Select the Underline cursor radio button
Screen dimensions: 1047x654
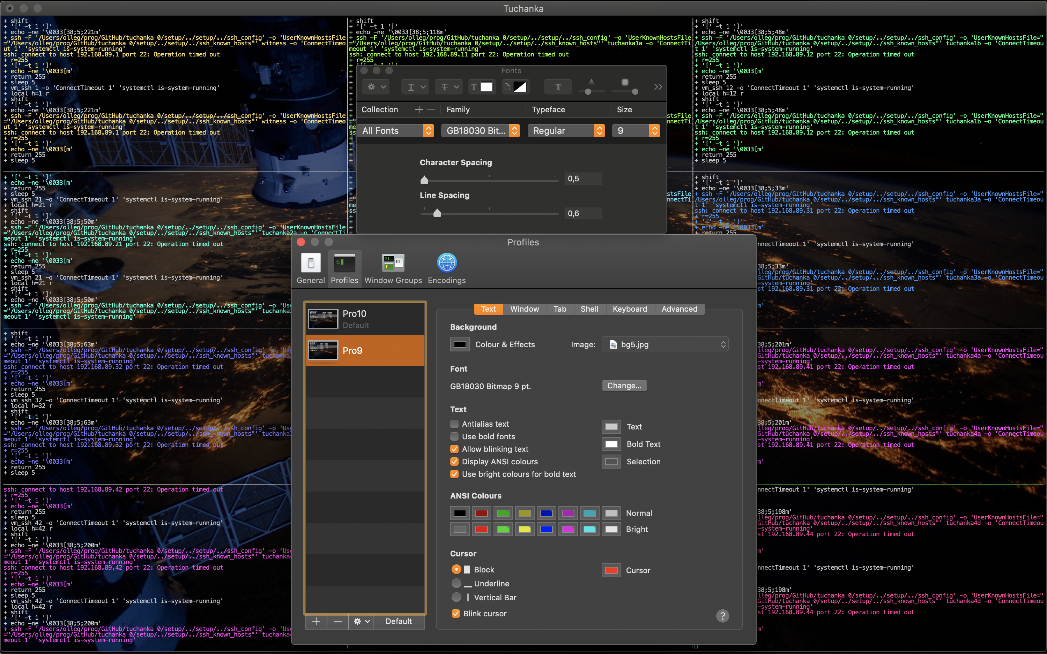456,584
